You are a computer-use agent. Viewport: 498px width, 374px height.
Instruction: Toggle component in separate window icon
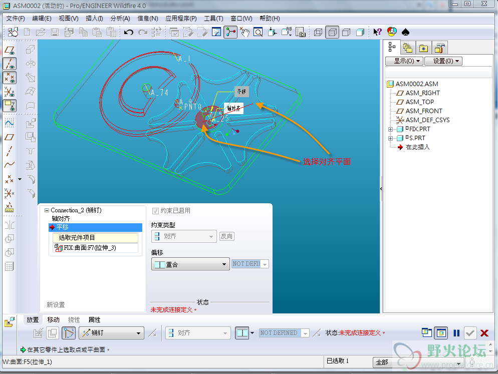[x=426, y=332]
